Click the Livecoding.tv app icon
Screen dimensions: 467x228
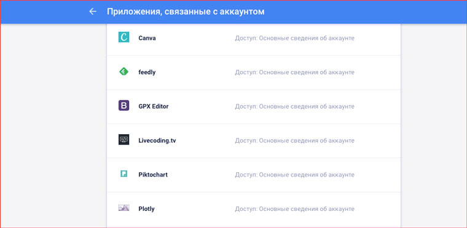coord(124,140)
